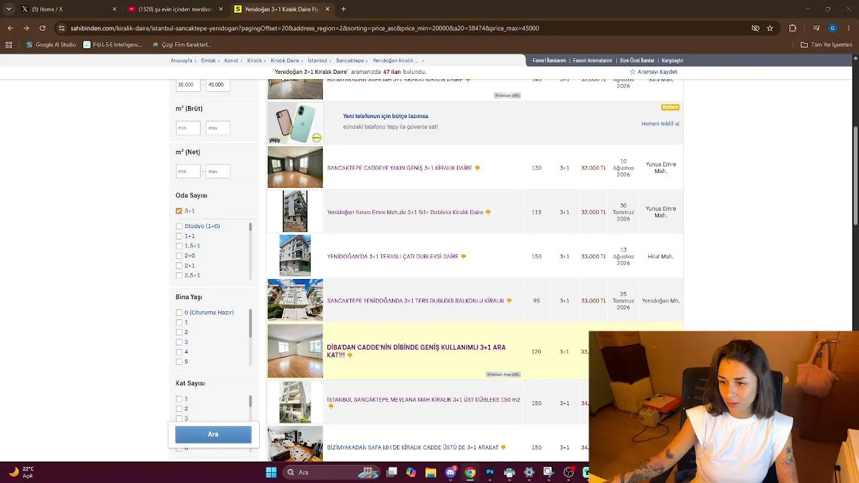The height and width of the screenshot is (483, 859).
Task: Reload the sahibinden page
Action: [x=42, y=28]
